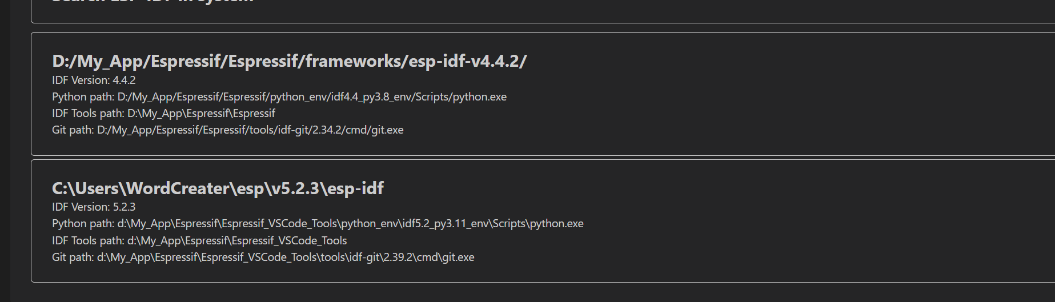Click the 'IDF Version: 5.2.3' line
1055x302 pixels.
[94, 207]
